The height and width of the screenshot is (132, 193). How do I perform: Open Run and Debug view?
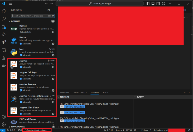pyautogui.click(x=4, y=34)
